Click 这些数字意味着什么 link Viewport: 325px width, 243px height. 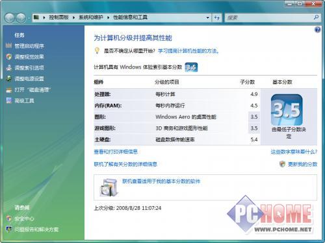[294, 152]
